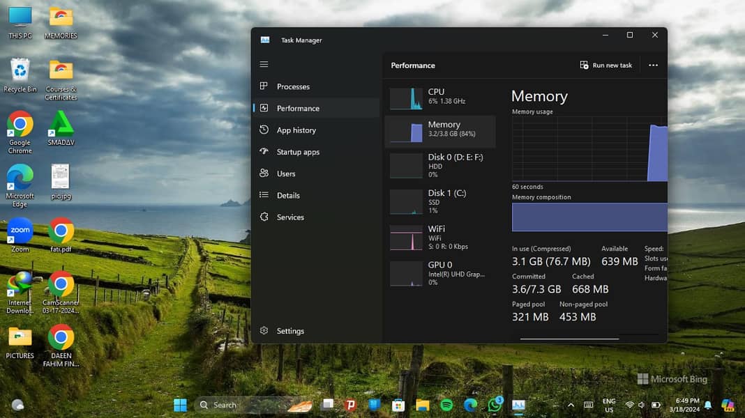Image resolution: width=745 pixels, height=418 pixels.
Task: Select the CPU performance graph
Action: tap(439, 97)
